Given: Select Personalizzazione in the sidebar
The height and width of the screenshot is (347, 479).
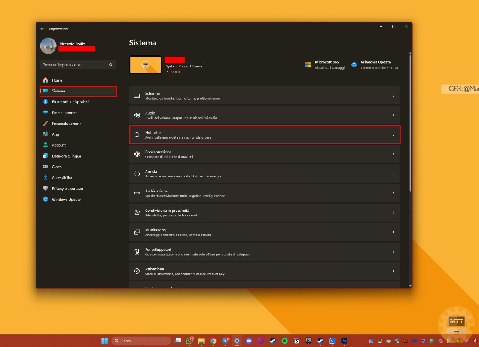Looking at the screenshot, I should click(67, 123).
